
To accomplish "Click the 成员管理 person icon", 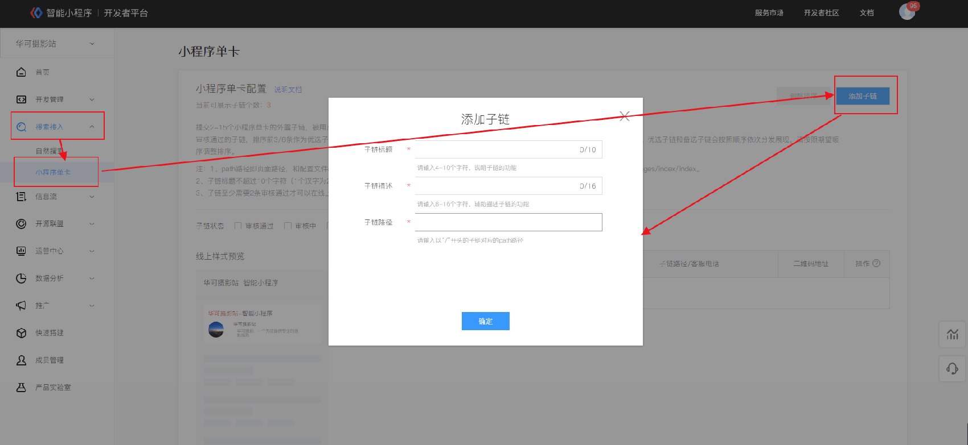I will coord(21,360).
